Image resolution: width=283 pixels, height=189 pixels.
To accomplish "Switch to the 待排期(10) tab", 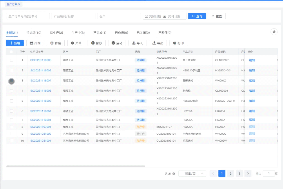I will click(x=34, y=33).
